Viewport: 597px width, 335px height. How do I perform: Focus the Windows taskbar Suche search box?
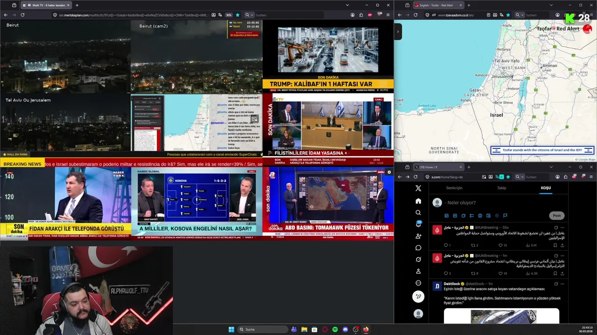[x=262, y=329]
